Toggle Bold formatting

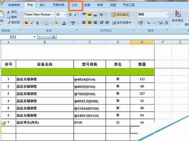[26, 23]
